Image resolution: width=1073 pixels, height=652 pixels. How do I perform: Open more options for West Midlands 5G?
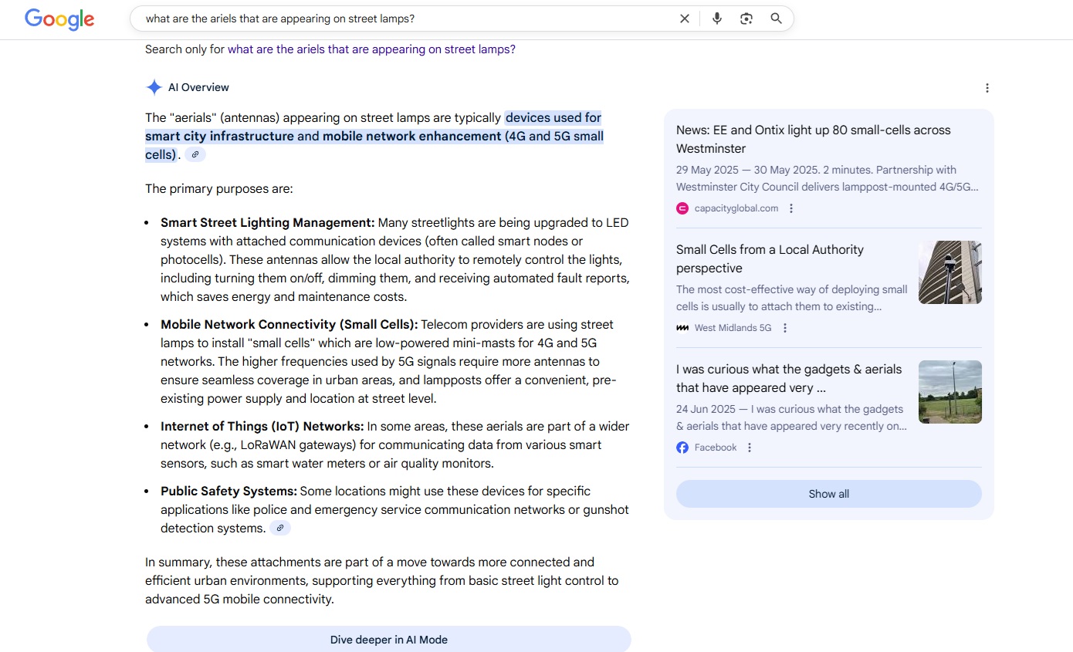[785, 328]
